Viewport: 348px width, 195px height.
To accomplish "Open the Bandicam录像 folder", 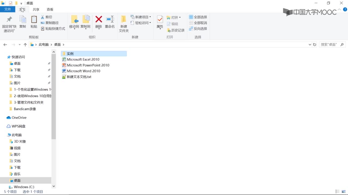I will [x=25, y=109].
